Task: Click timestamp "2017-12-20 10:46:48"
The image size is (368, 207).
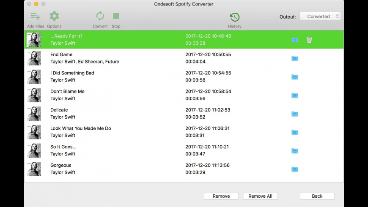Action: (208, 36)
